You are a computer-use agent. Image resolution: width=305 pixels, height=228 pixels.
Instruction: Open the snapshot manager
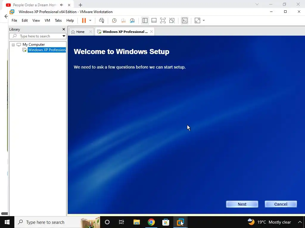[132, 20]
